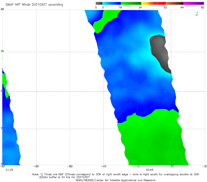Click the latitude axis label '40'

(x=2, y=9)
